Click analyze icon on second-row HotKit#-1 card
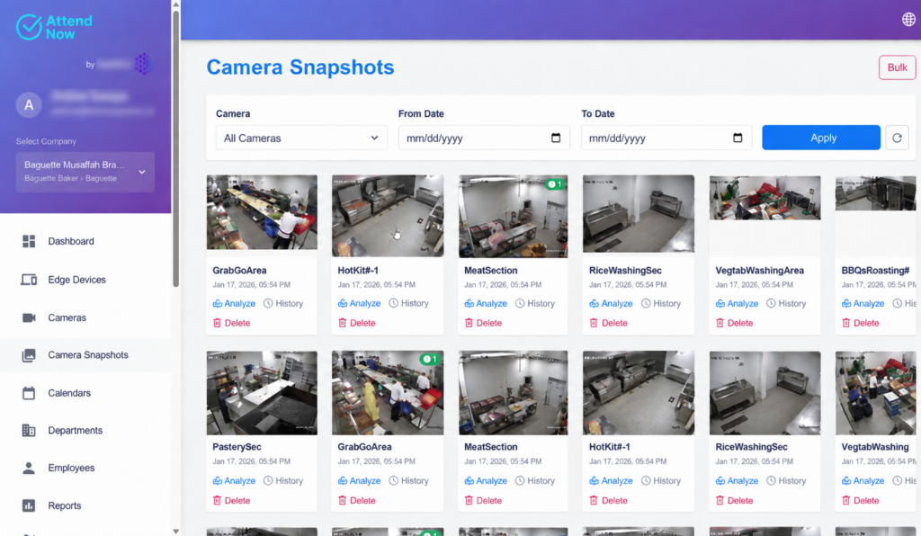921x536 pixels. (594, 481)
